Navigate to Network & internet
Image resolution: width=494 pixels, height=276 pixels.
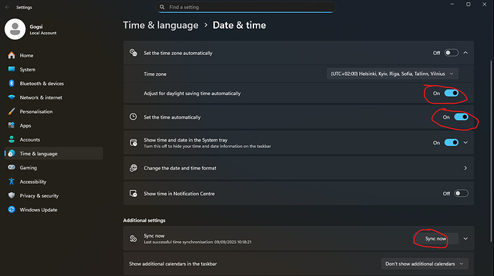coord(54,97)
